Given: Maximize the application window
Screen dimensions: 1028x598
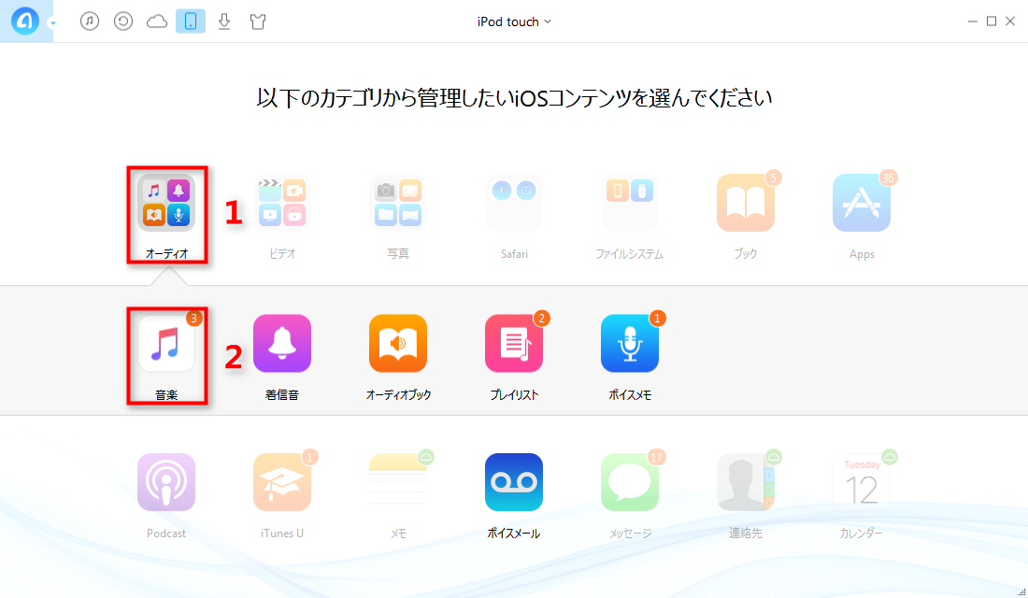Looking at the screenshot, I should [992, 21].
